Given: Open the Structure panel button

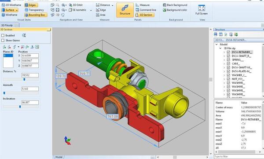Looking at the screenshot, I should 125,10.
